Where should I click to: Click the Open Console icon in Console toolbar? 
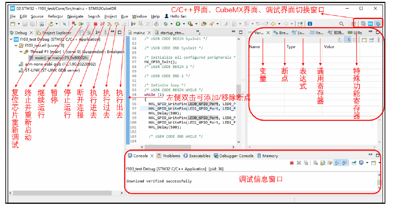[373, 163]
